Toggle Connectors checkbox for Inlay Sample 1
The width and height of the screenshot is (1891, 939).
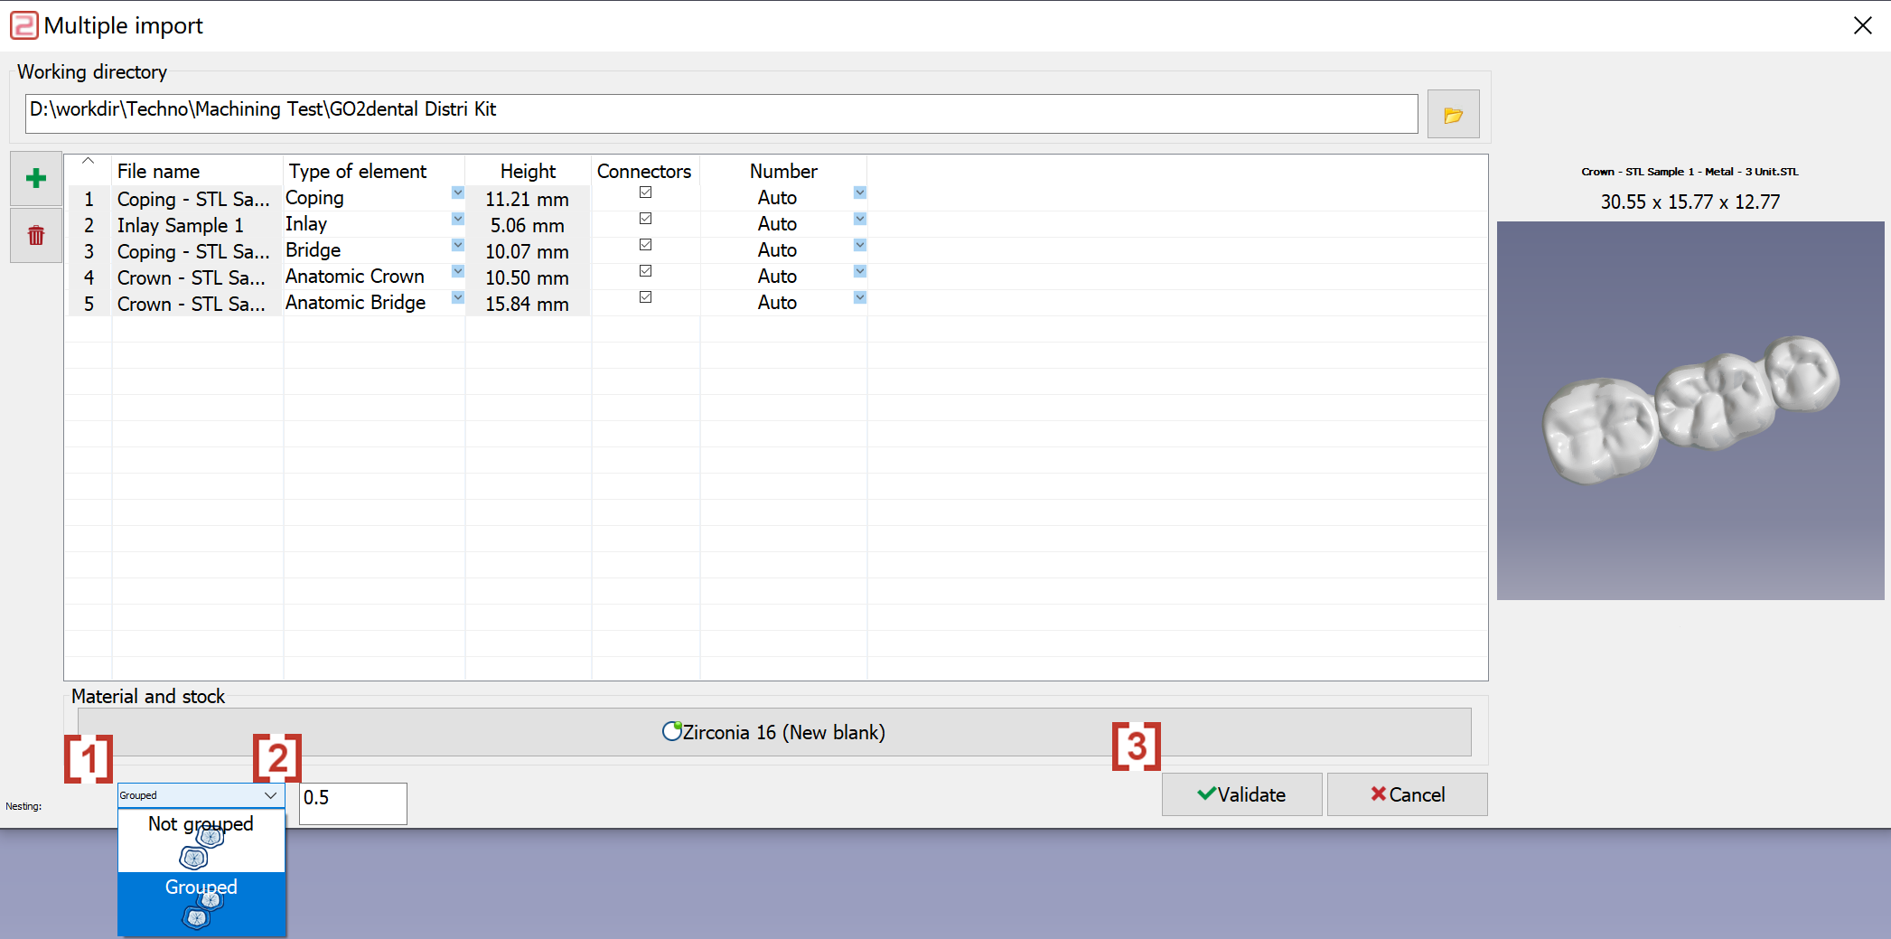645,218
